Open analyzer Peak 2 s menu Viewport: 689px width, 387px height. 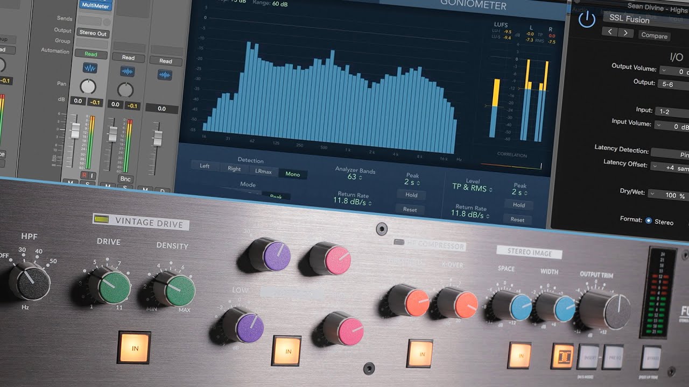coord(412,182)
